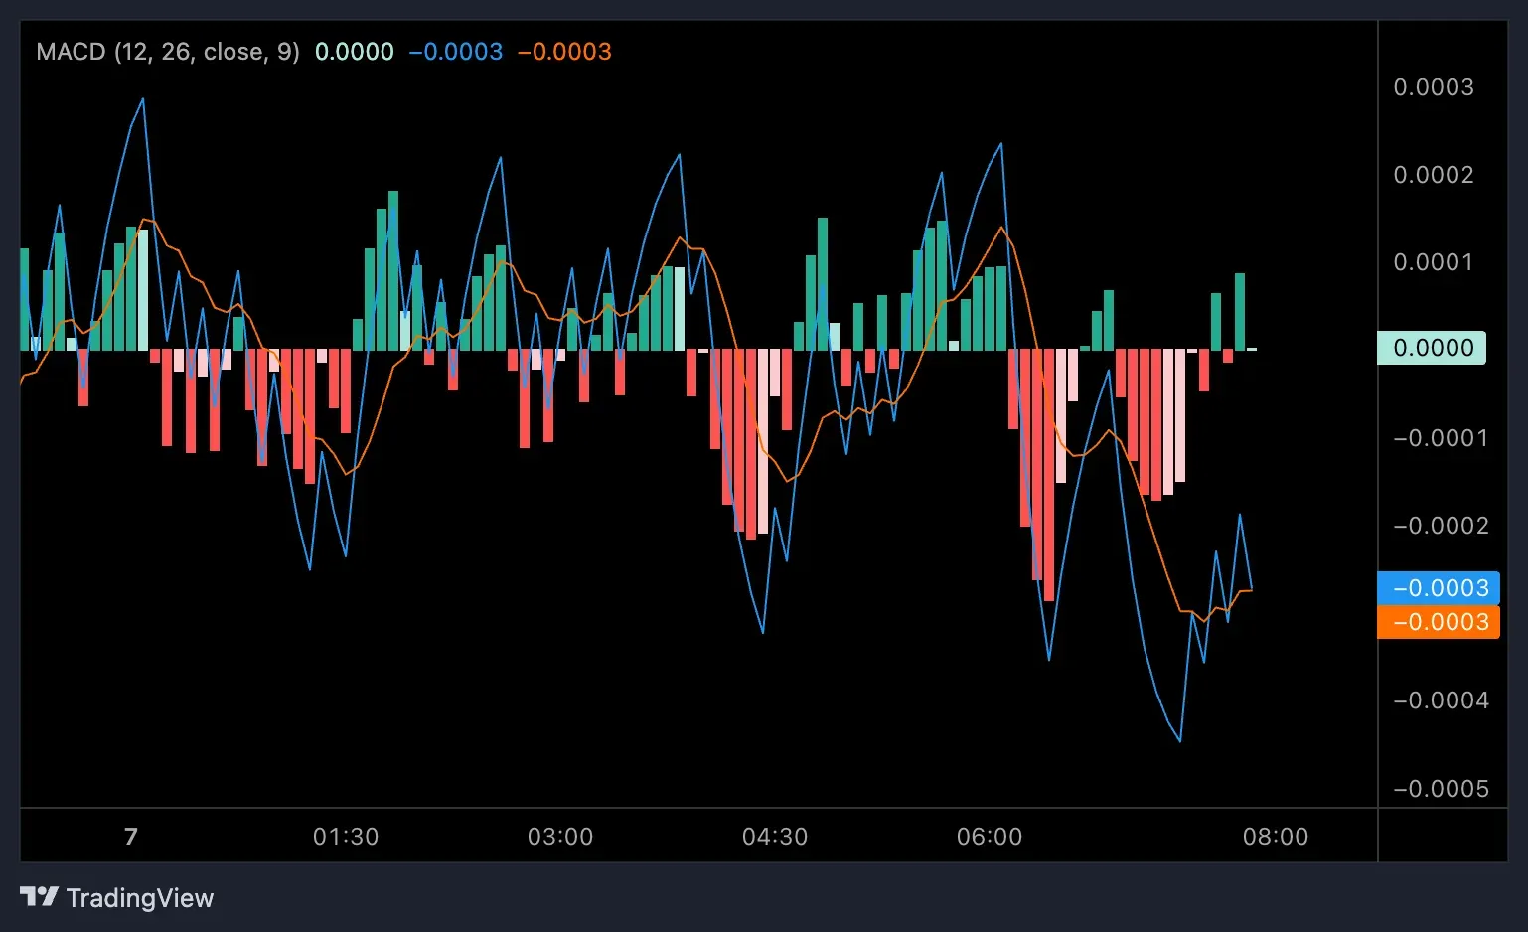Click the histogram value 0.0000 in legend
The width and height of the screenshot is (1528, 932).
coord(355,52)
